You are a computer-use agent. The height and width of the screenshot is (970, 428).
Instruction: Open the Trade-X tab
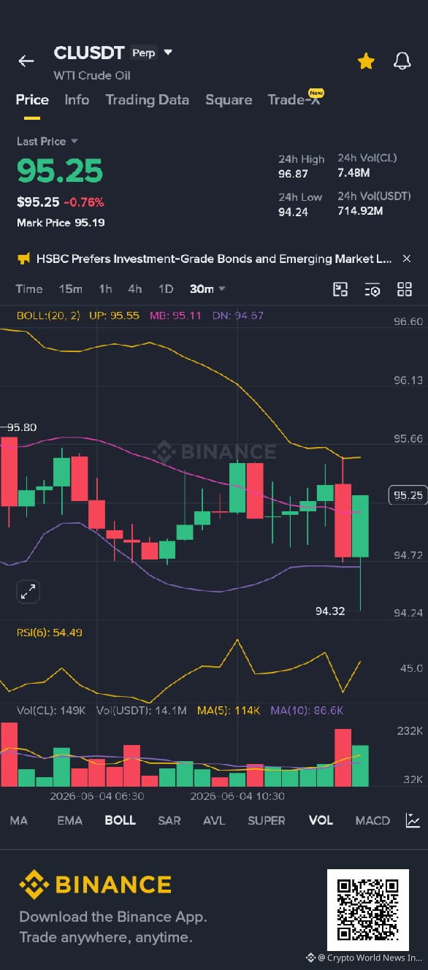pos(294,100)
